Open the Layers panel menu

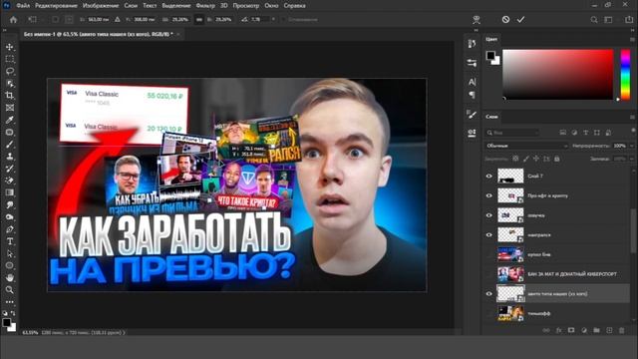(632, 117)
